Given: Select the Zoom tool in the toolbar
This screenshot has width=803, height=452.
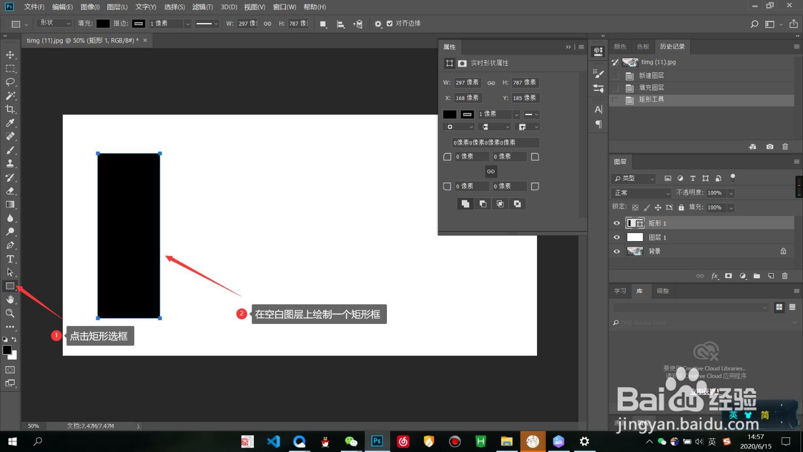Looking at the screenshot, I should point(10,313).
